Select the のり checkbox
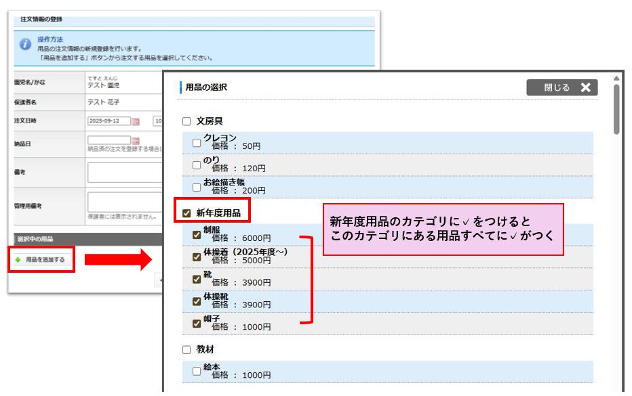Viewport: 632px width, 396px height. 197,164
